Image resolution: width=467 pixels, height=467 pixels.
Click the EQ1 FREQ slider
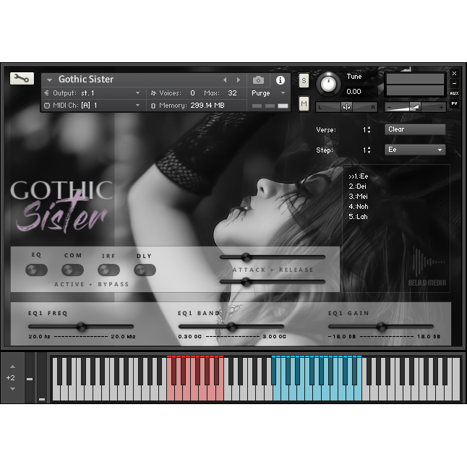click(81, 327)
